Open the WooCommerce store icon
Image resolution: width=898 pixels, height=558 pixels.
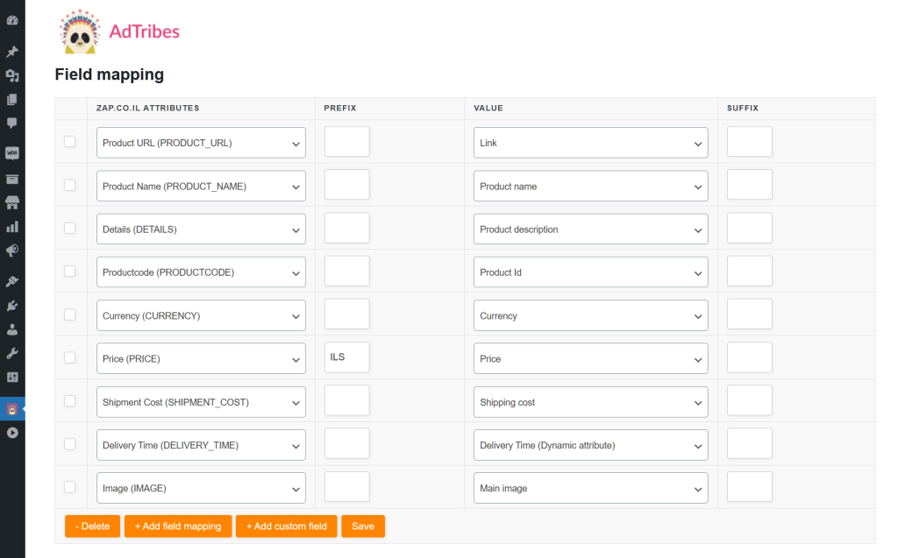click(12, 201)
